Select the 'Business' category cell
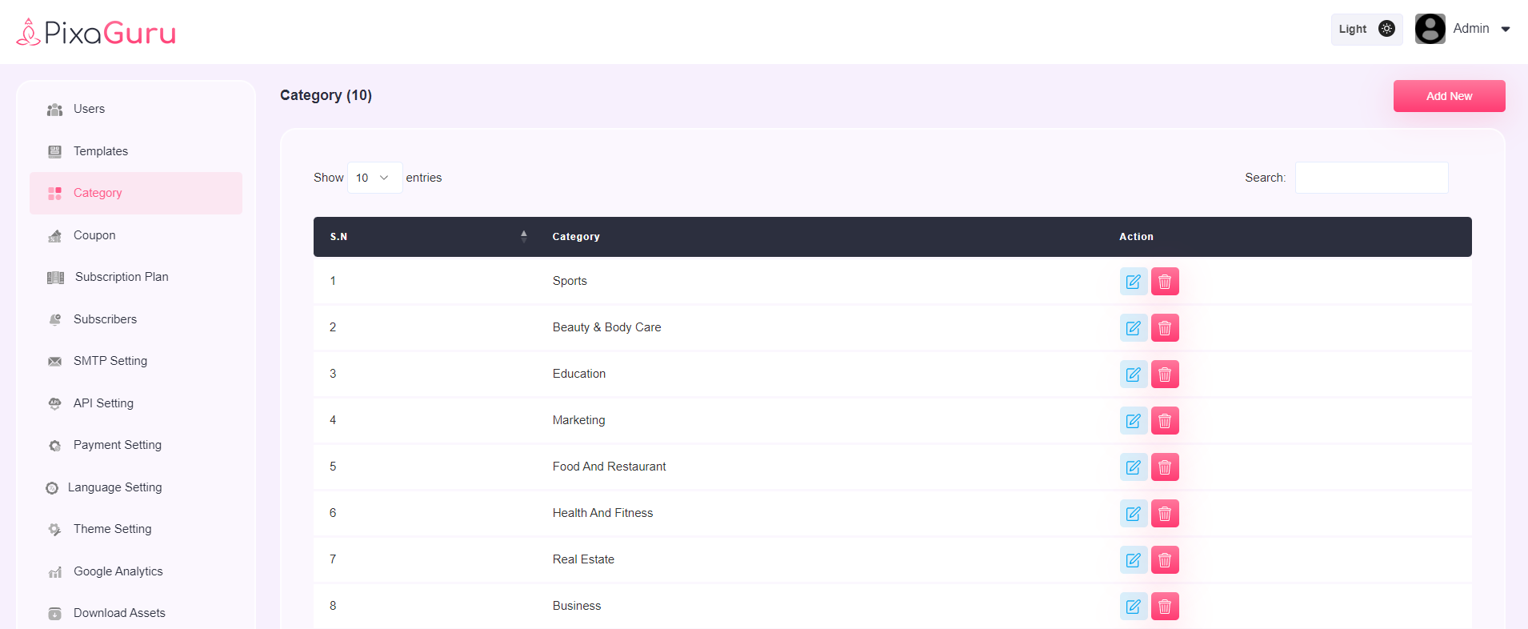 (577, 606)
